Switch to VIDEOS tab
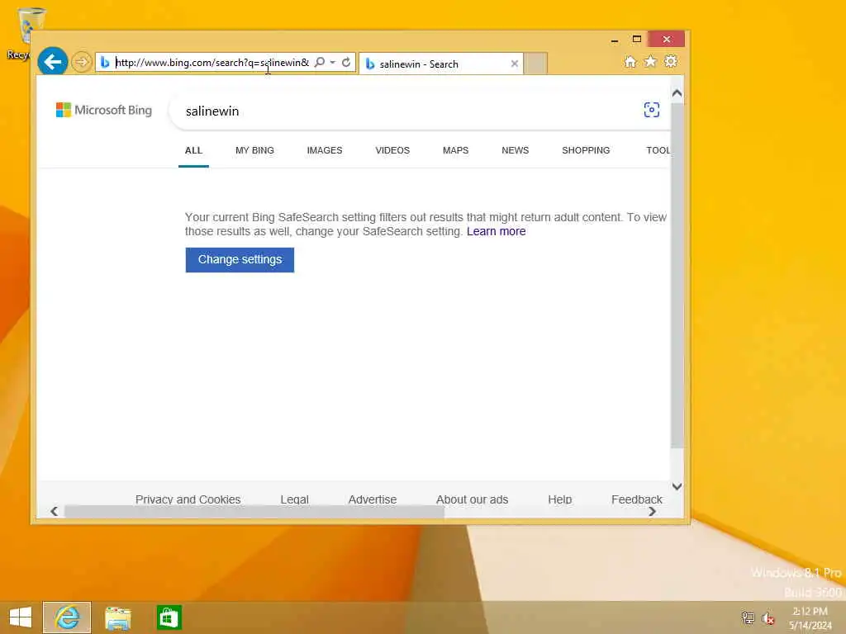The image size is (846, 634). pyautogui.click(x=392, y=150)
